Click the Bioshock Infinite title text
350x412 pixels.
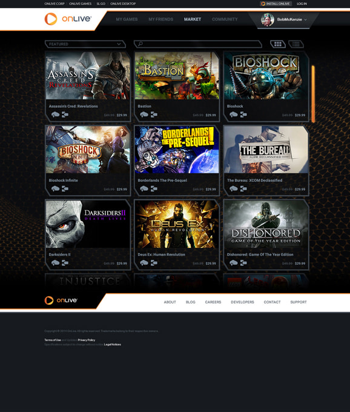[x=63, y=181]
